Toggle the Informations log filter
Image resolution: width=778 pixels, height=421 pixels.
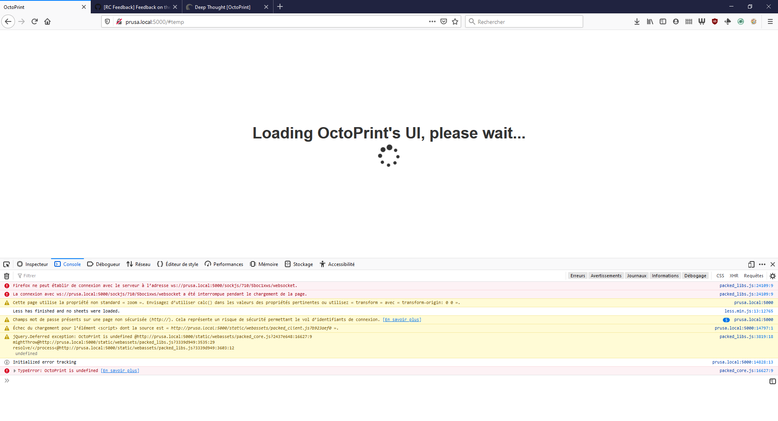click(x=665, y=276)
